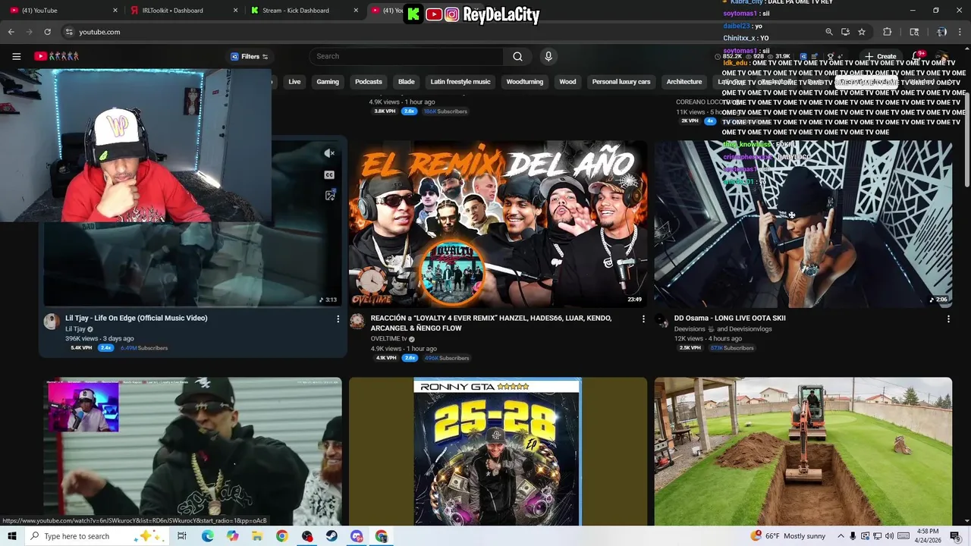The width and height of the screenshot is (971, 546).
Task: Open the zoom magnifier in the address bar
Action: point(829,32)
